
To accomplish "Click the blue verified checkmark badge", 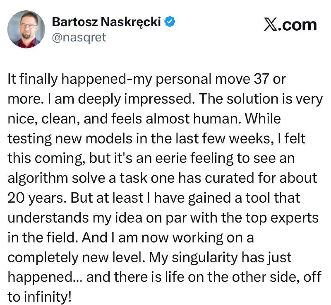I will [169, 22].
